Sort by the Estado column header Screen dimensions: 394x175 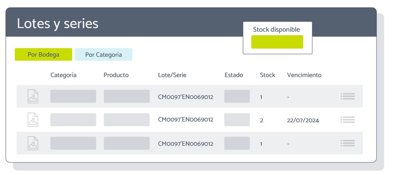(234, 75)
